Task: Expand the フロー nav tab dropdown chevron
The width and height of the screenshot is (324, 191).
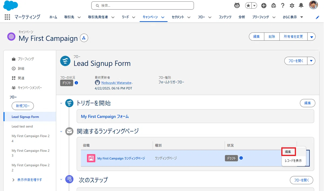Action: point(210,17)
